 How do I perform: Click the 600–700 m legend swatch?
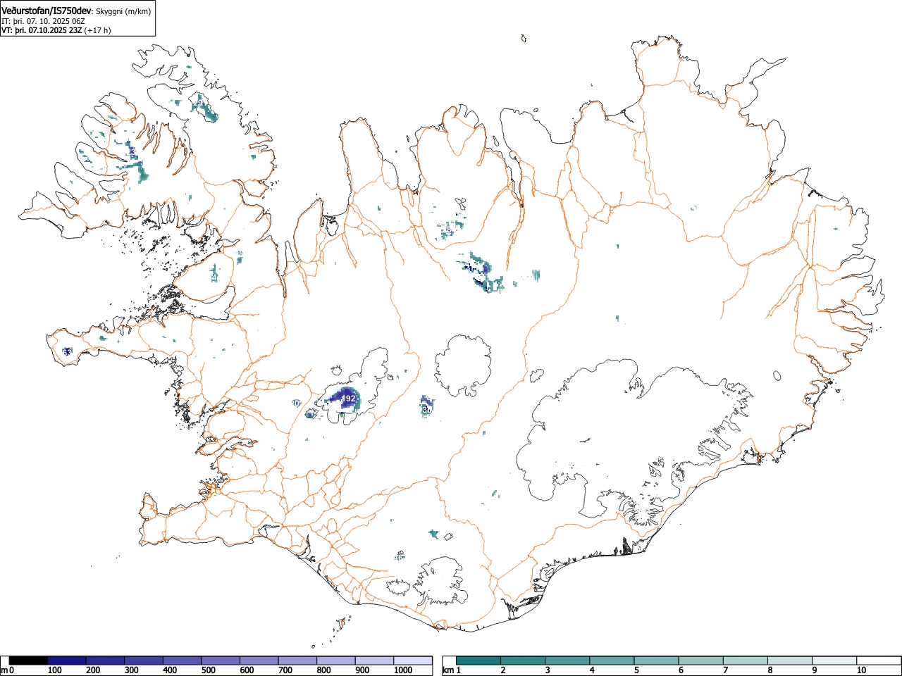259,661
